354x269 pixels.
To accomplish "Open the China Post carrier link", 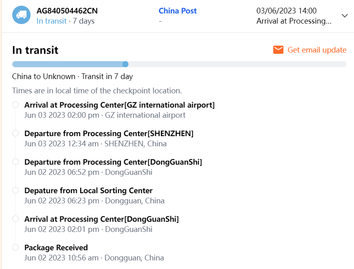I will 177,11.
